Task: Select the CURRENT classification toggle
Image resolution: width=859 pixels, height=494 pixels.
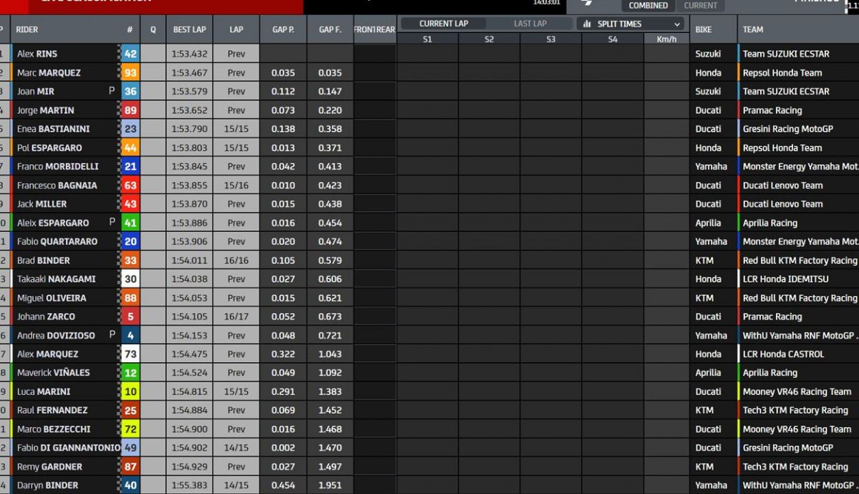Action: click(701, 6)
